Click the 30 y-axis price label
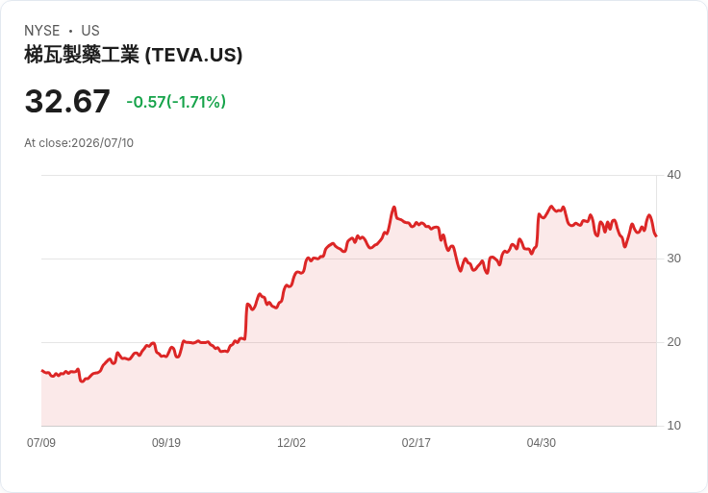 [673, 259]
